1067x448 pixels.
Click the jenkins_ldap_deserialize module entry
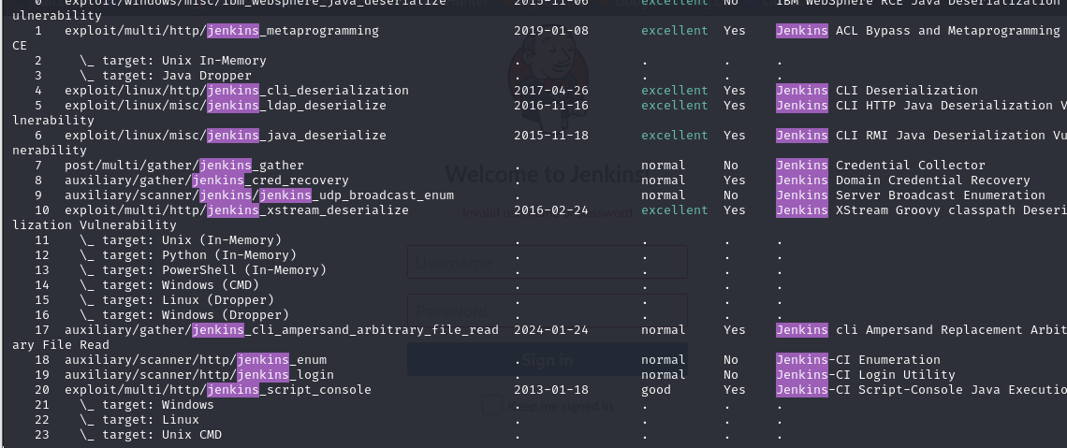pos(225,106)
